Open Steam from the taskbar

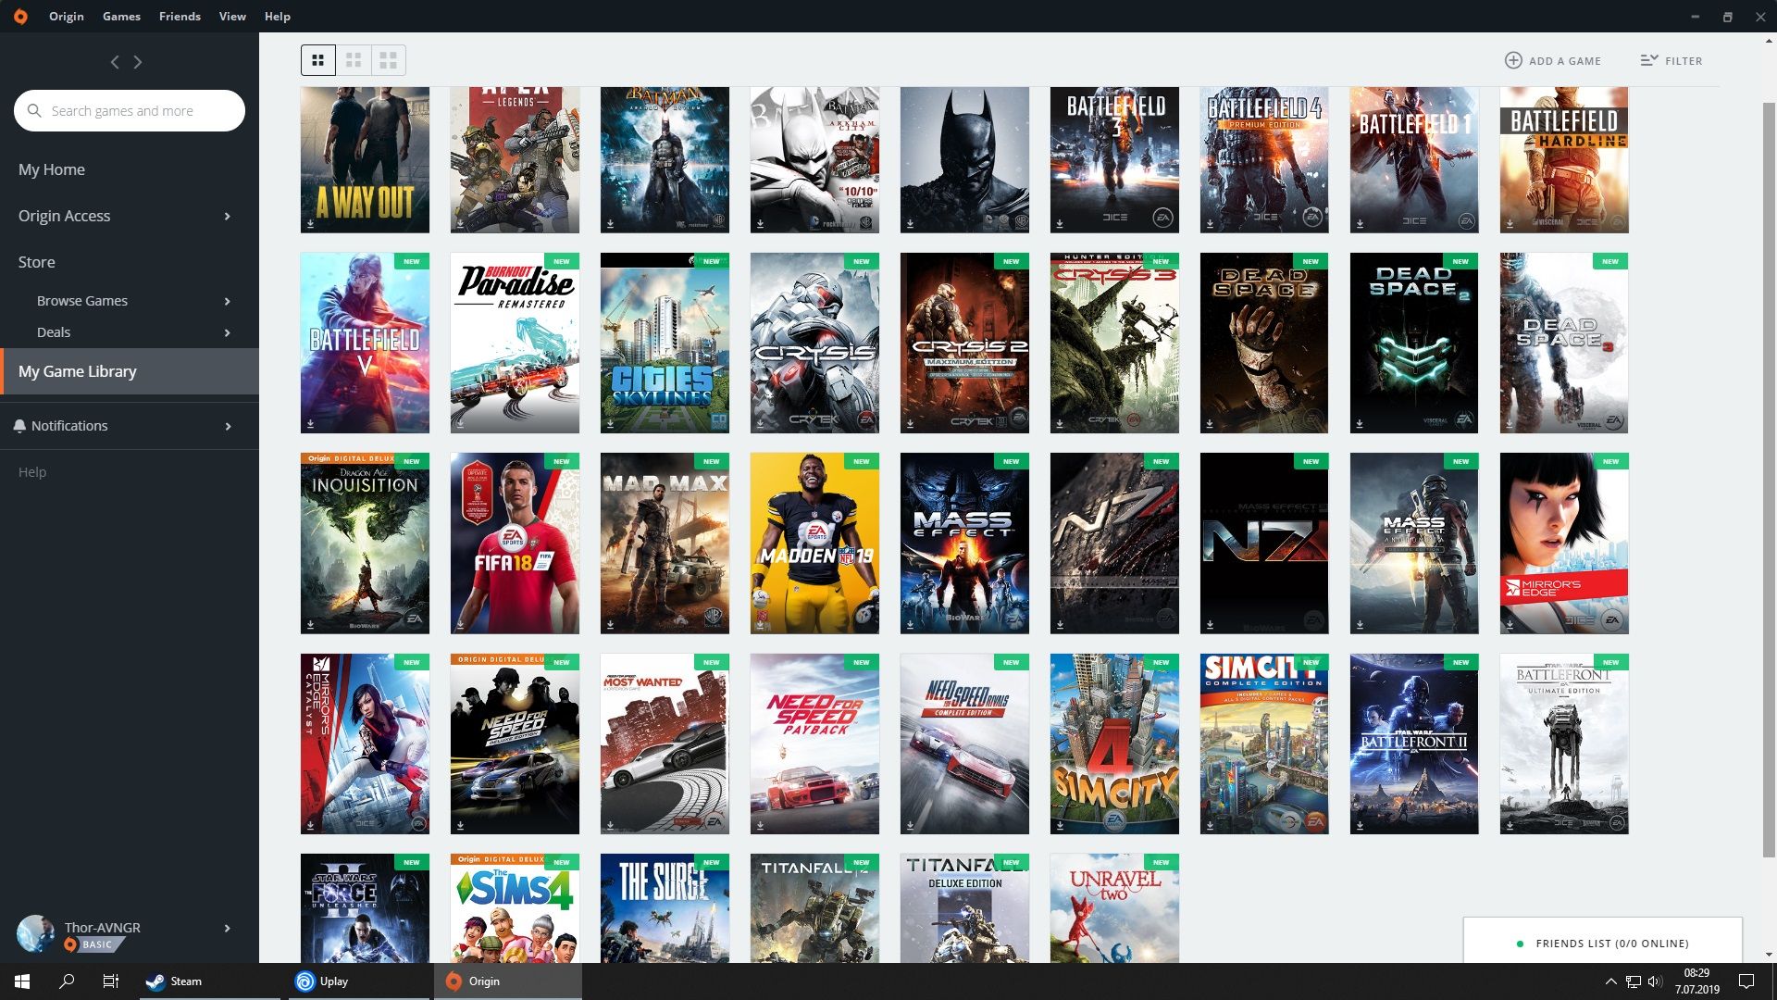coord(174,981)
